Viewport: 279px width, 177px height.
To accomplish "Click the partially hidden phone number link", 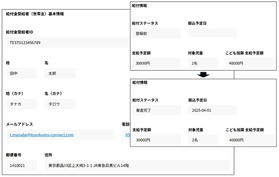I will [127, 135].
